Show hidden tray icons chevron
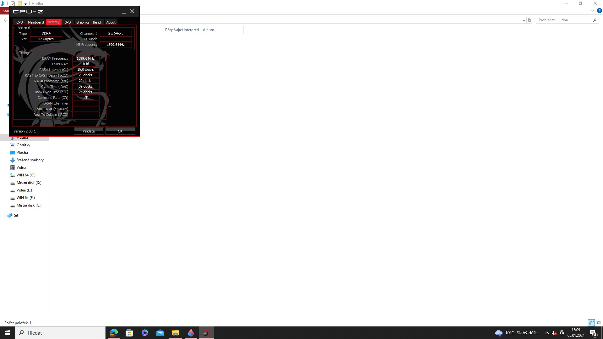The width and height of the screenshot is (603, 339). click(x=546, y=333)
